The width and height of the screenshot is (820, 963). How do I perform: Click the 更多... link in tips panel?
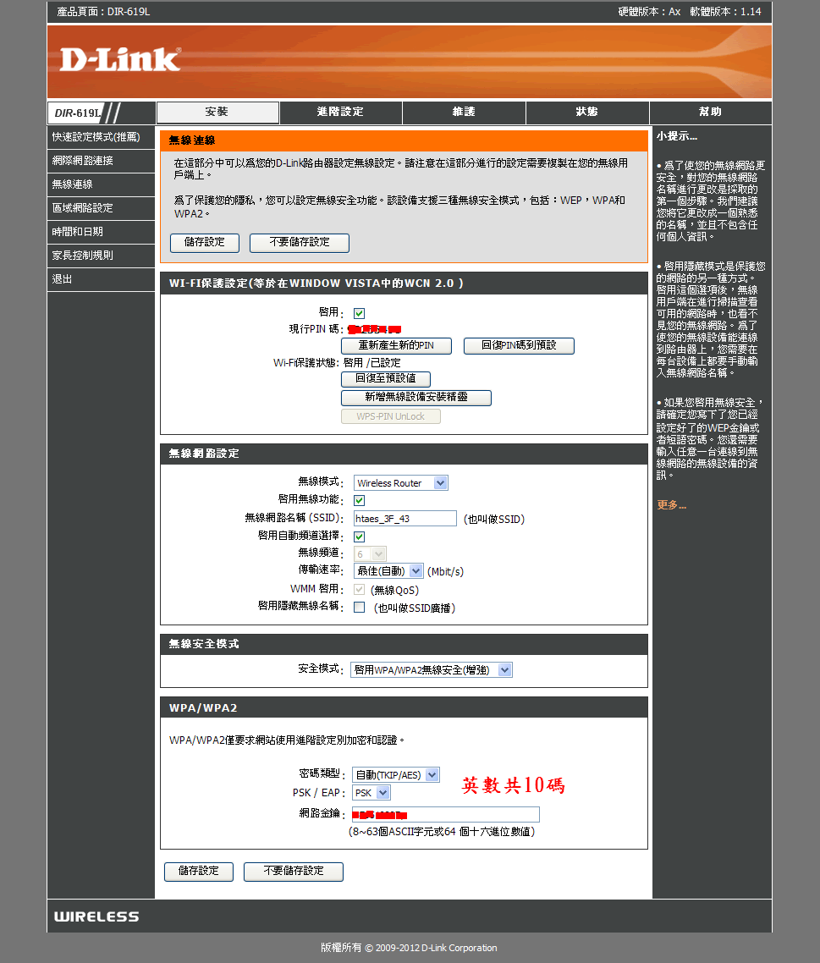tap(671, 505)
